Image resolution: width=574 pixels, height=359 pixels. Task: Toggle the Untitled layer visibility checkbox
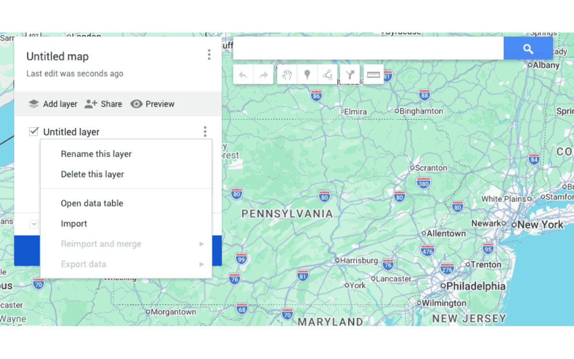(33, 132)
